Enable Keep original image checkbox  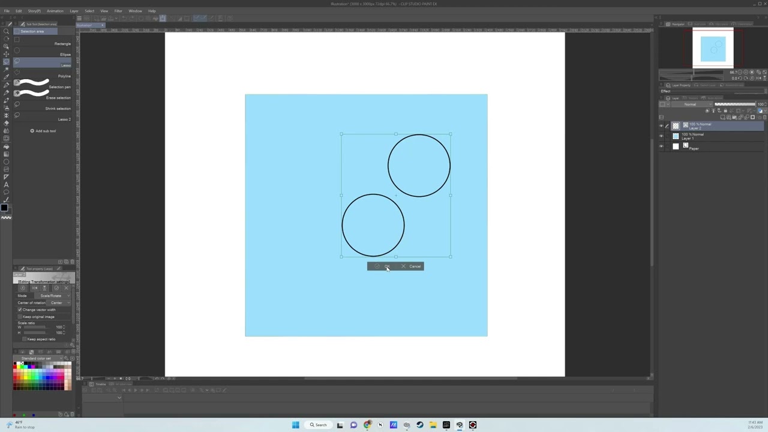pos(20,317)
